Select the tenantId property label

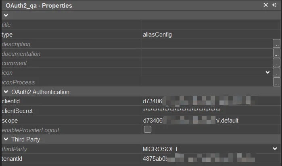(x=12, y=159)
